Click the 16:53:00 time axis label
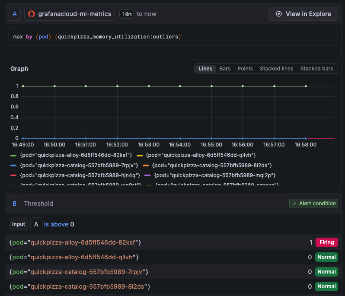This screenshot has width=345, height=296. point(149,145)
